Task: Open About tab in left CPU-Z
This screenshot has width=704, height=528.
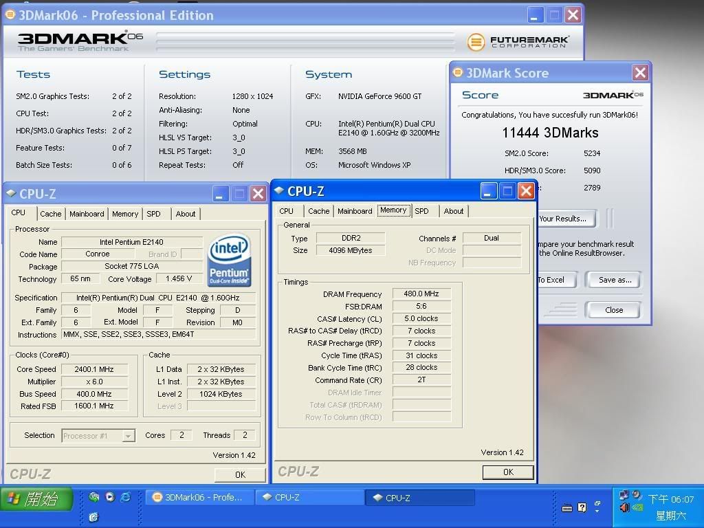Action: point(186,214)
